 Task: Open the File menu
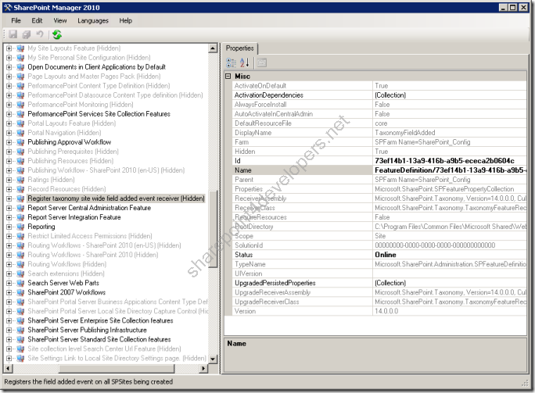(16, 21)
